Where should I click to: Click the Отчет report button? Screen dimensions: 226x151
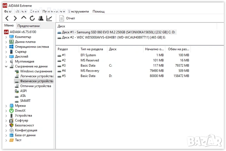[x=67, y=18]
